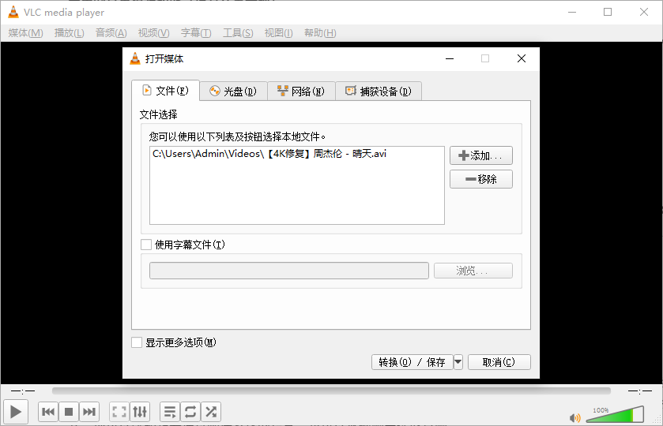Click remaining time label on the right
Image resolution: width=663 pixels, height=426 pixels.
pos(640,391)
